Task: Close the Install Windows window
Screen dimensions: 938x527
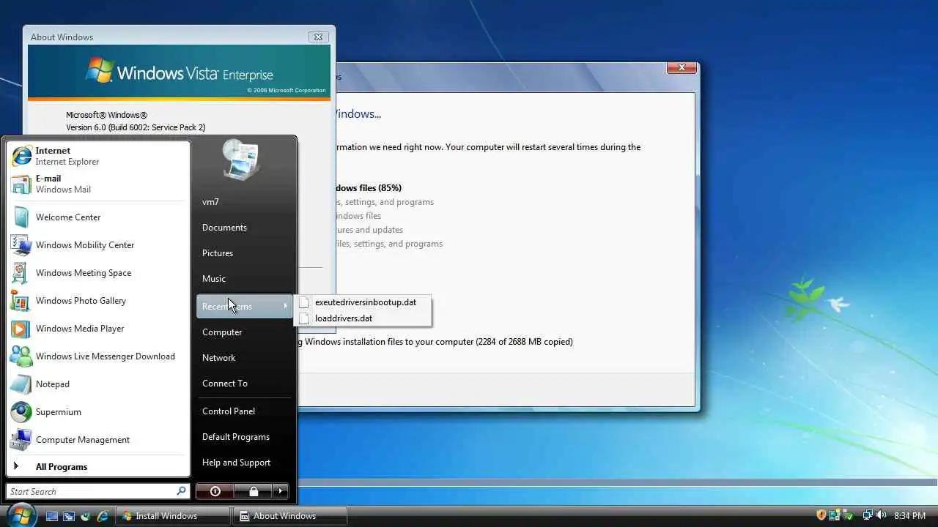Action: tap(682, 67)
